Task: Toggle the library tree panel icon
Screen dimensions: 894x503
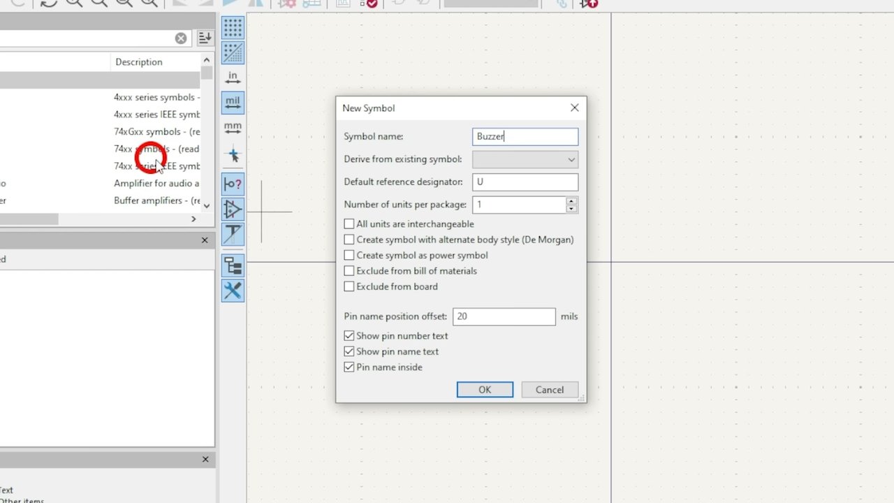Action: [233, 265]
